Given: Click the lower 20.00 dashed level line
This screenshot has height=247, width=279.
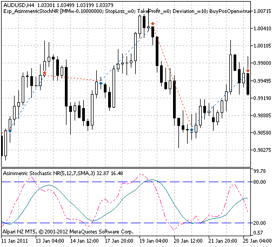Looking at the screenshot, I should tap(126, 223).
